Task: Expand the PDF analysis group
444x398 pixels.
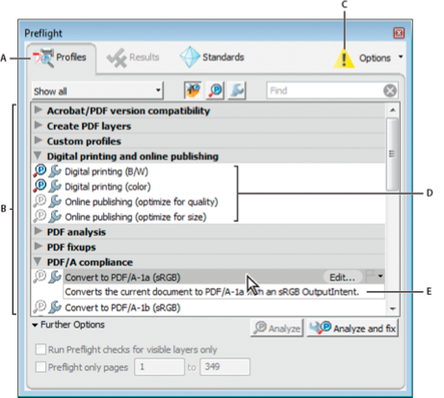Action: (x=39, y=231)
